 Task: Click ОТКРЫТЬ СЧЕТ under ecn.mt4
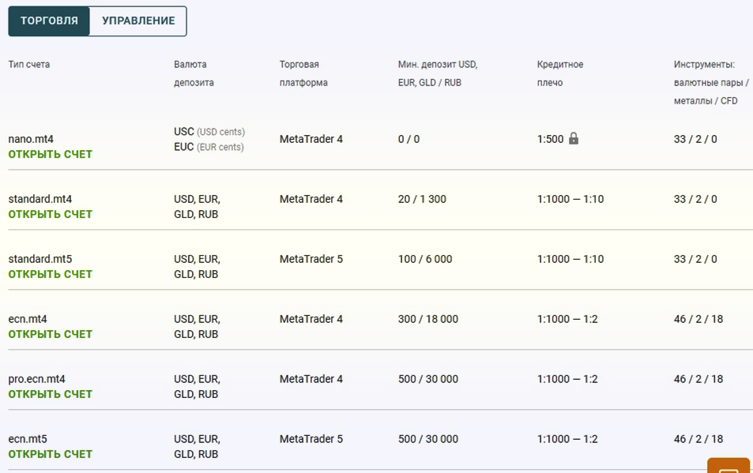(x=51, y=335)
